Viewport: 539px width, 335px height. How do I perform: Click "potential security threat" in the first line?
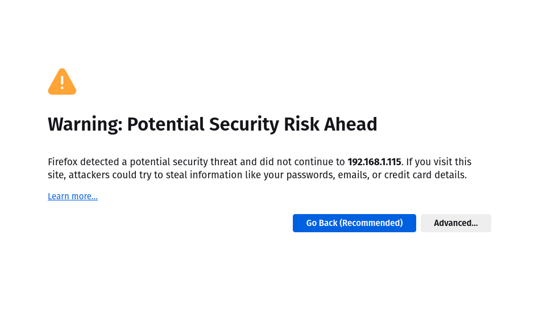(x=185, y=162)
